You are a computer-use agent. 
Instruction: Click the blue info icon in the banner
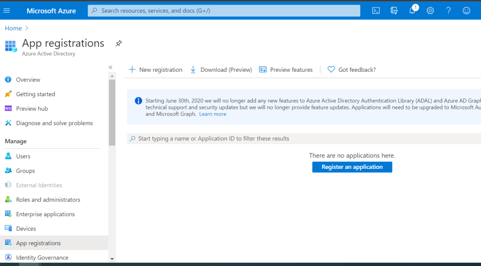[x=139, y=101]
